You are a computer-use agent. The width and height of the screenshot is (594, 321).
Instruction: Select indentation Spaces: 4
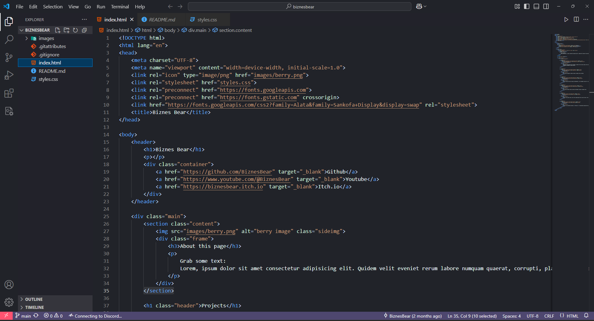pos(511,316)
